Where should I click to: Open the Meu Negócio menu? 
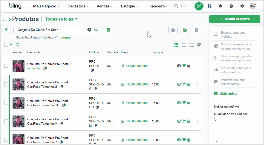pyautogui.click(x=46, y=6)
